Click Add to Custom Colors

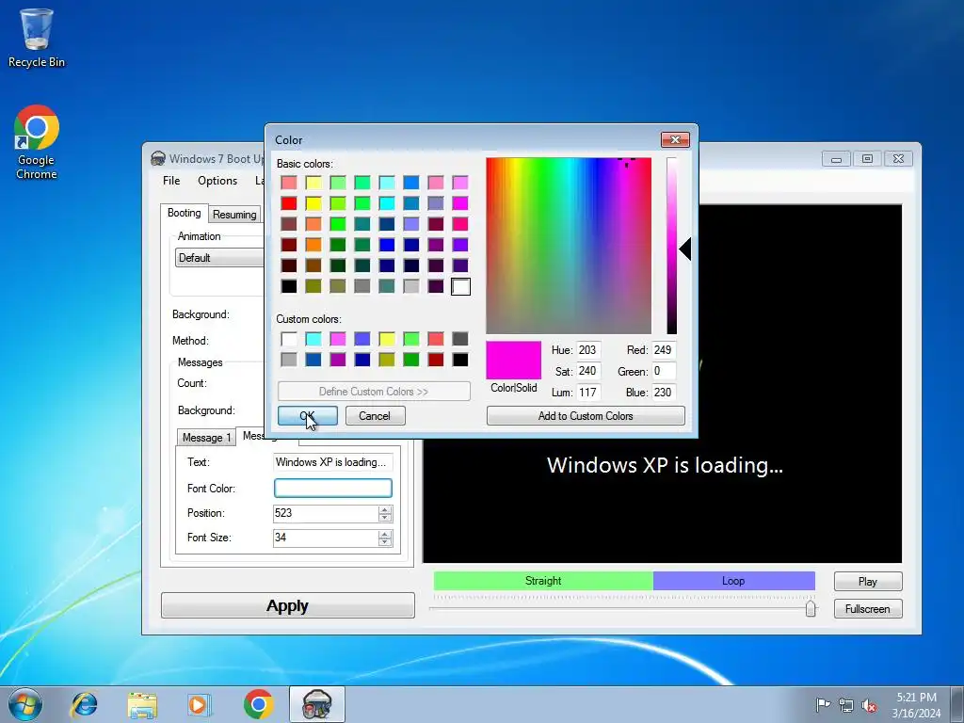(x=586, y=415)
